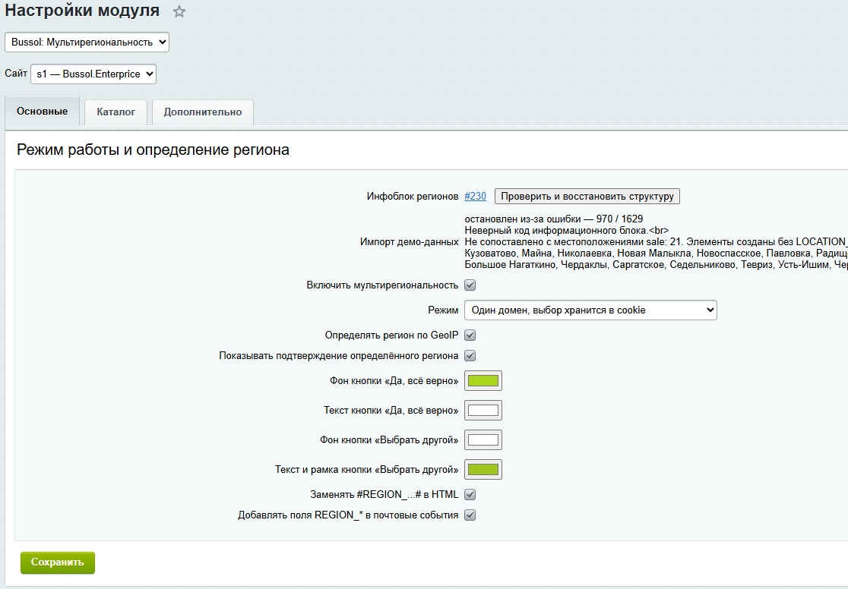The width and height of the screenshot is (848, 589).
Task: Click the 'Определять регион по GeoIP' label
Action: (x=391, y=335)
